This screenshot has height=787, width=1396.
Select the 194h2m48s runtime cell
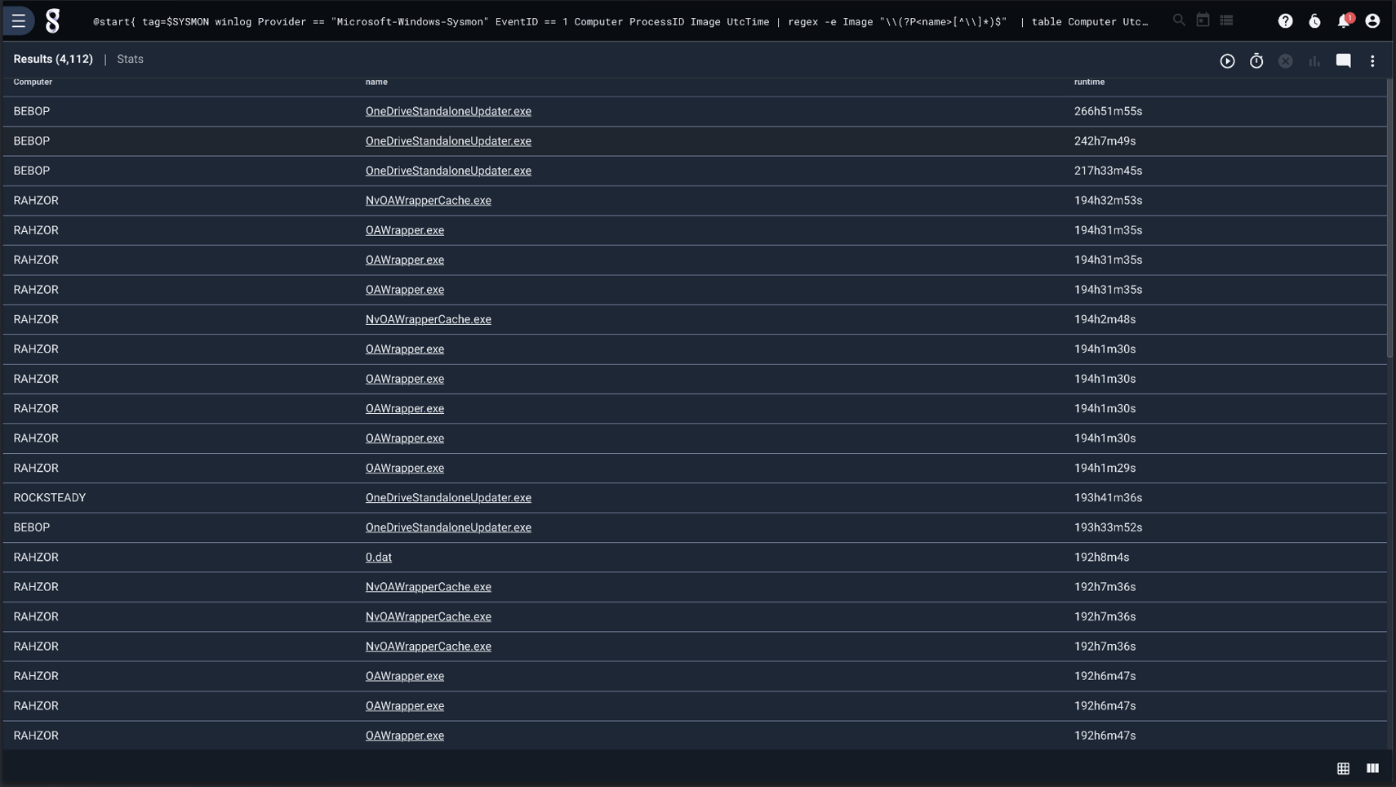click(1105, 319)
